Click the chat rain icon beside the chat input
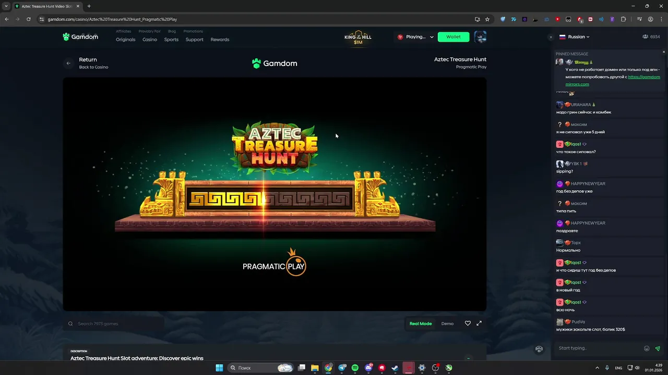This screenshot has height=375, width=668. click(539, 349)
